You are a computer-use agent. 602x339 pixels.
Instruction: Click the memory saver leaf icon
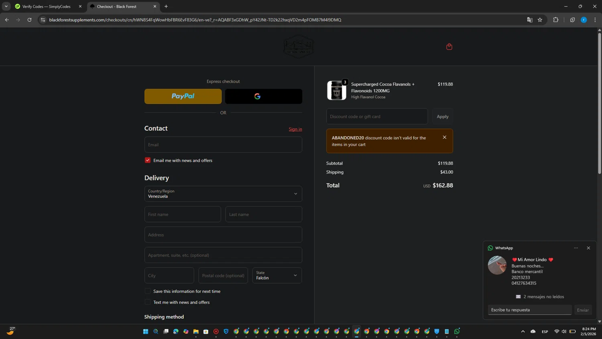(x=573, y=20)
